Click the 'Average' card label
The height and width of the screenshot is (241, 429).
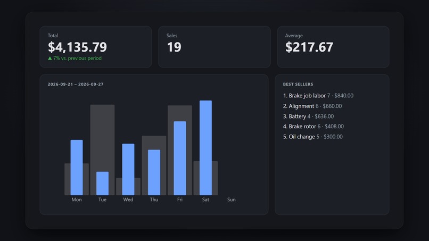click(294, 36)
